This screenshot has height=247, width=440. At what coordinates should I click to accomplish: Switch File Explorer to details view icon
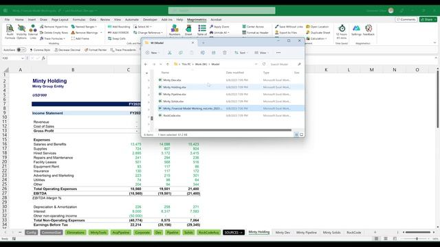click(296, 134)
